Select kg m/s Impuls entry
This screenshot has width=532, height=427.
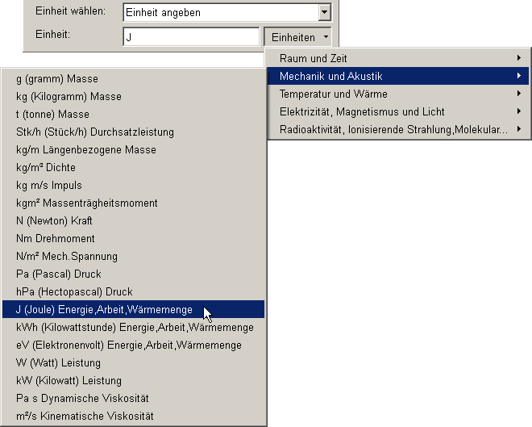(133, 185)
